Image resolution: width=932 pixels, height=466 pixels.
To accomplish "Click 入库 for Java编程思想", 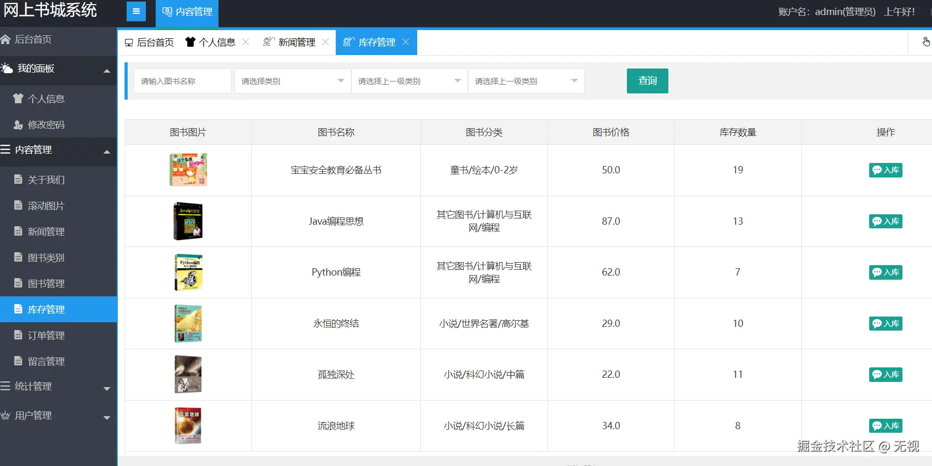I will click(x=885, y=222).
